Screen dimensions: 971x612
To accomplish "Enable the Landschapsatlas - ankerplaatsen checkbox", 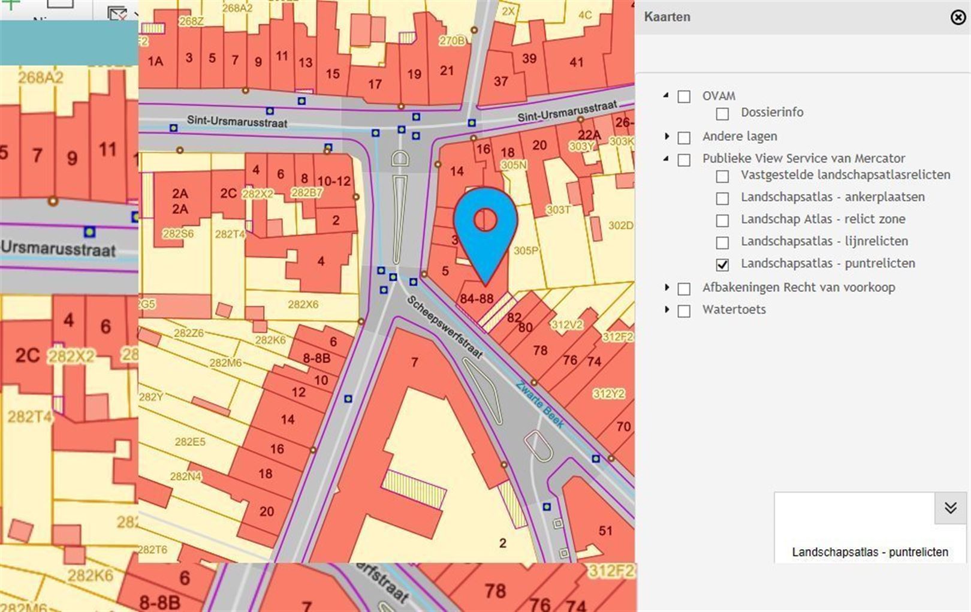I will [722, 198].
